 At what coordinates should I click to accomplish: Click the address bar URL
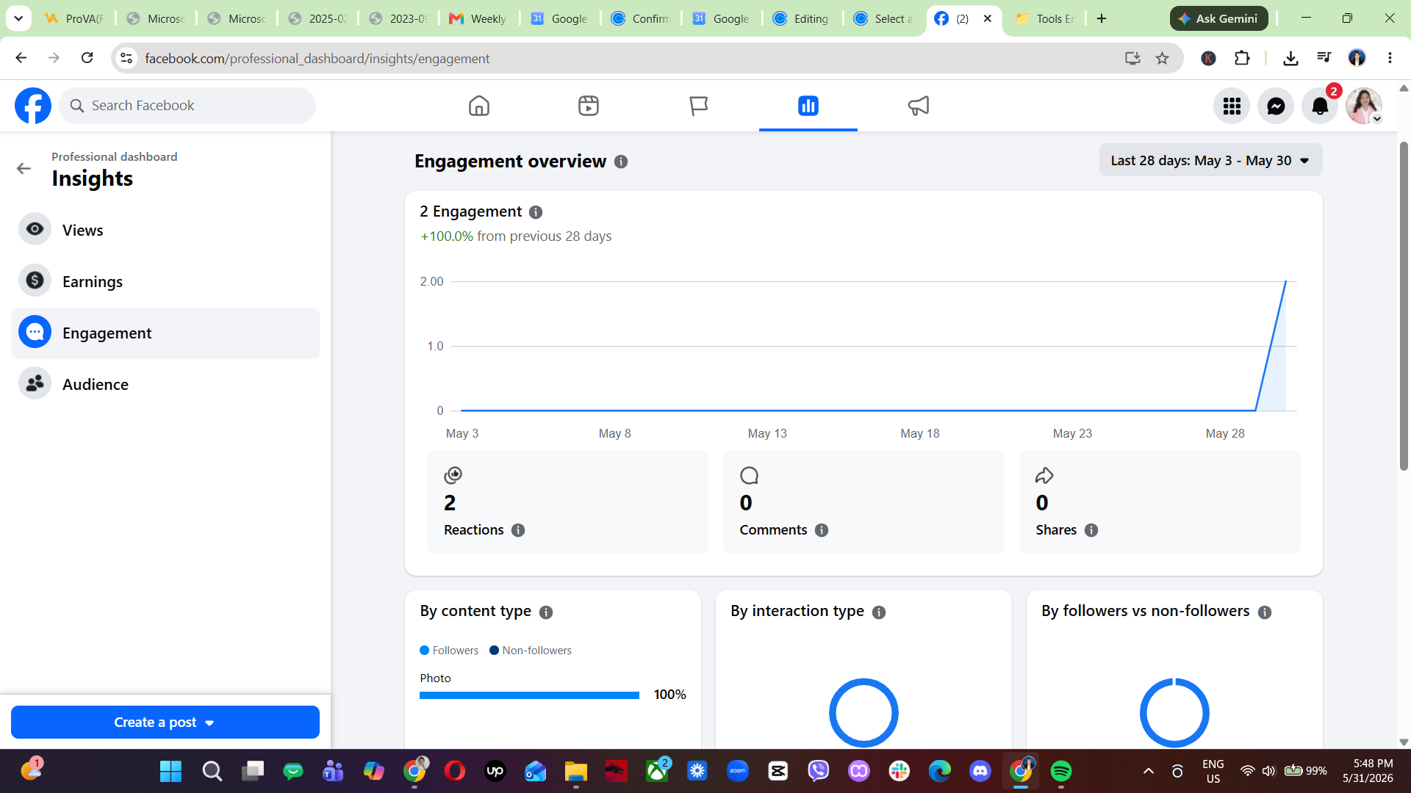317,58
